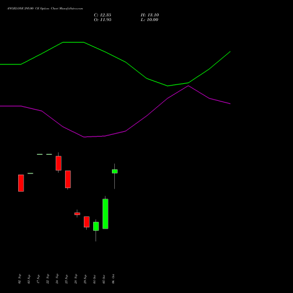Click the open value O: 11.95
The height and width of the screenshot is (293, 293).
(103, 20)
